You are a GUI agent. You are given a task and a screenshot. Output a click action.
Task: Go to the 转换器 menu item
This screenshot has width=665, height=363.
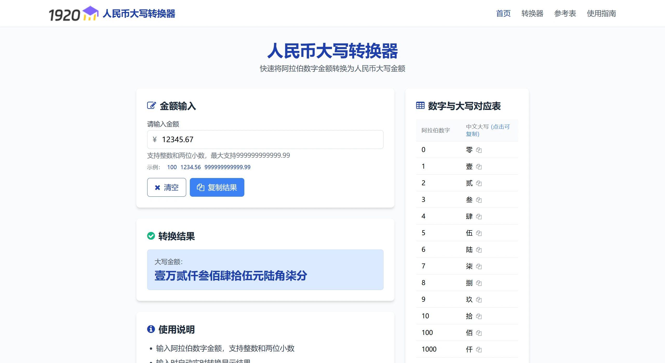pos(532,13)
